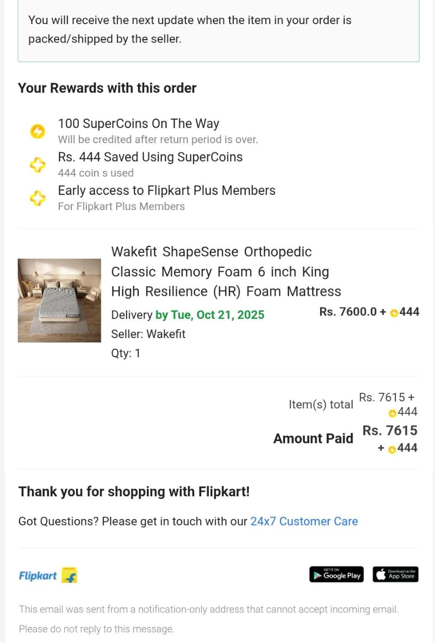Click the icon beside Early access reward
The width and height of the screenshot is (435, 643).
[37, 198]
